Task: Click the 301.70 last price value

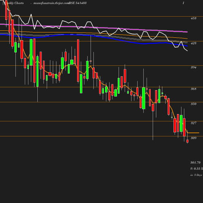Action: point(195,162)
